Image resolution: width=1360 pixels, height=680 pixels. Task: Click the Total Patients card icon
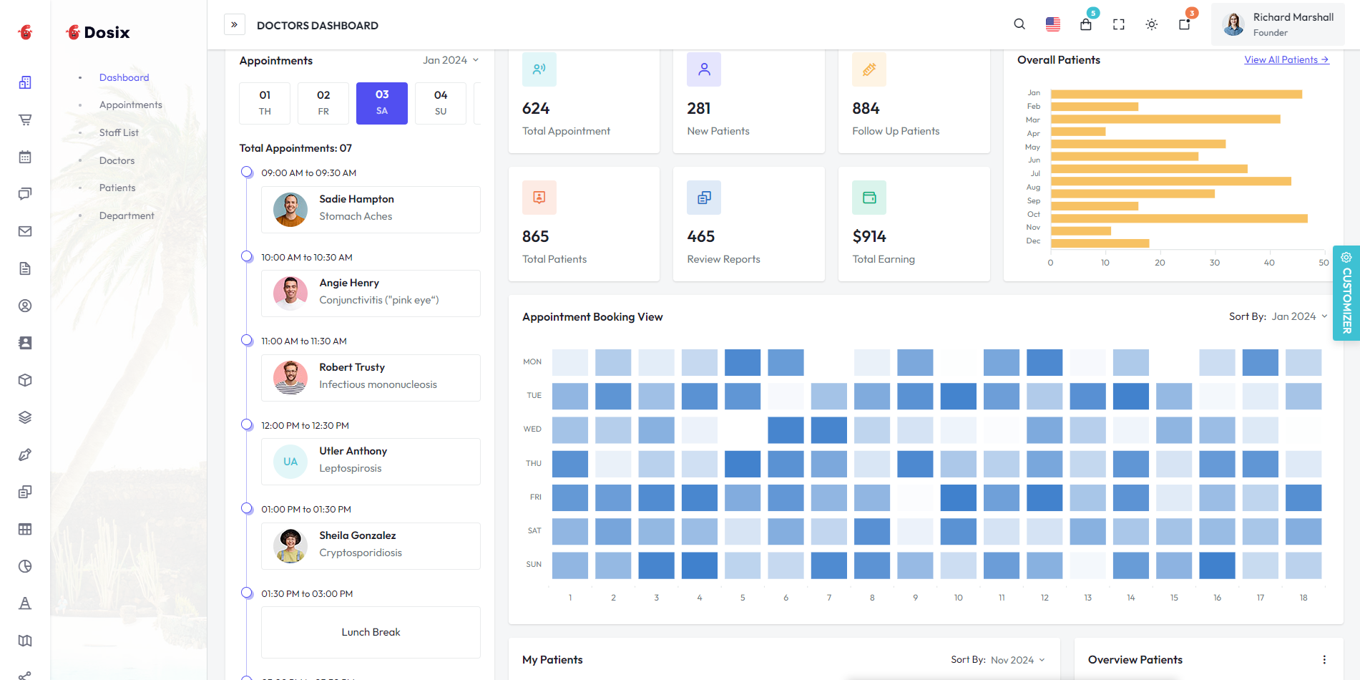pyautogui.click(x=539, y=198)
